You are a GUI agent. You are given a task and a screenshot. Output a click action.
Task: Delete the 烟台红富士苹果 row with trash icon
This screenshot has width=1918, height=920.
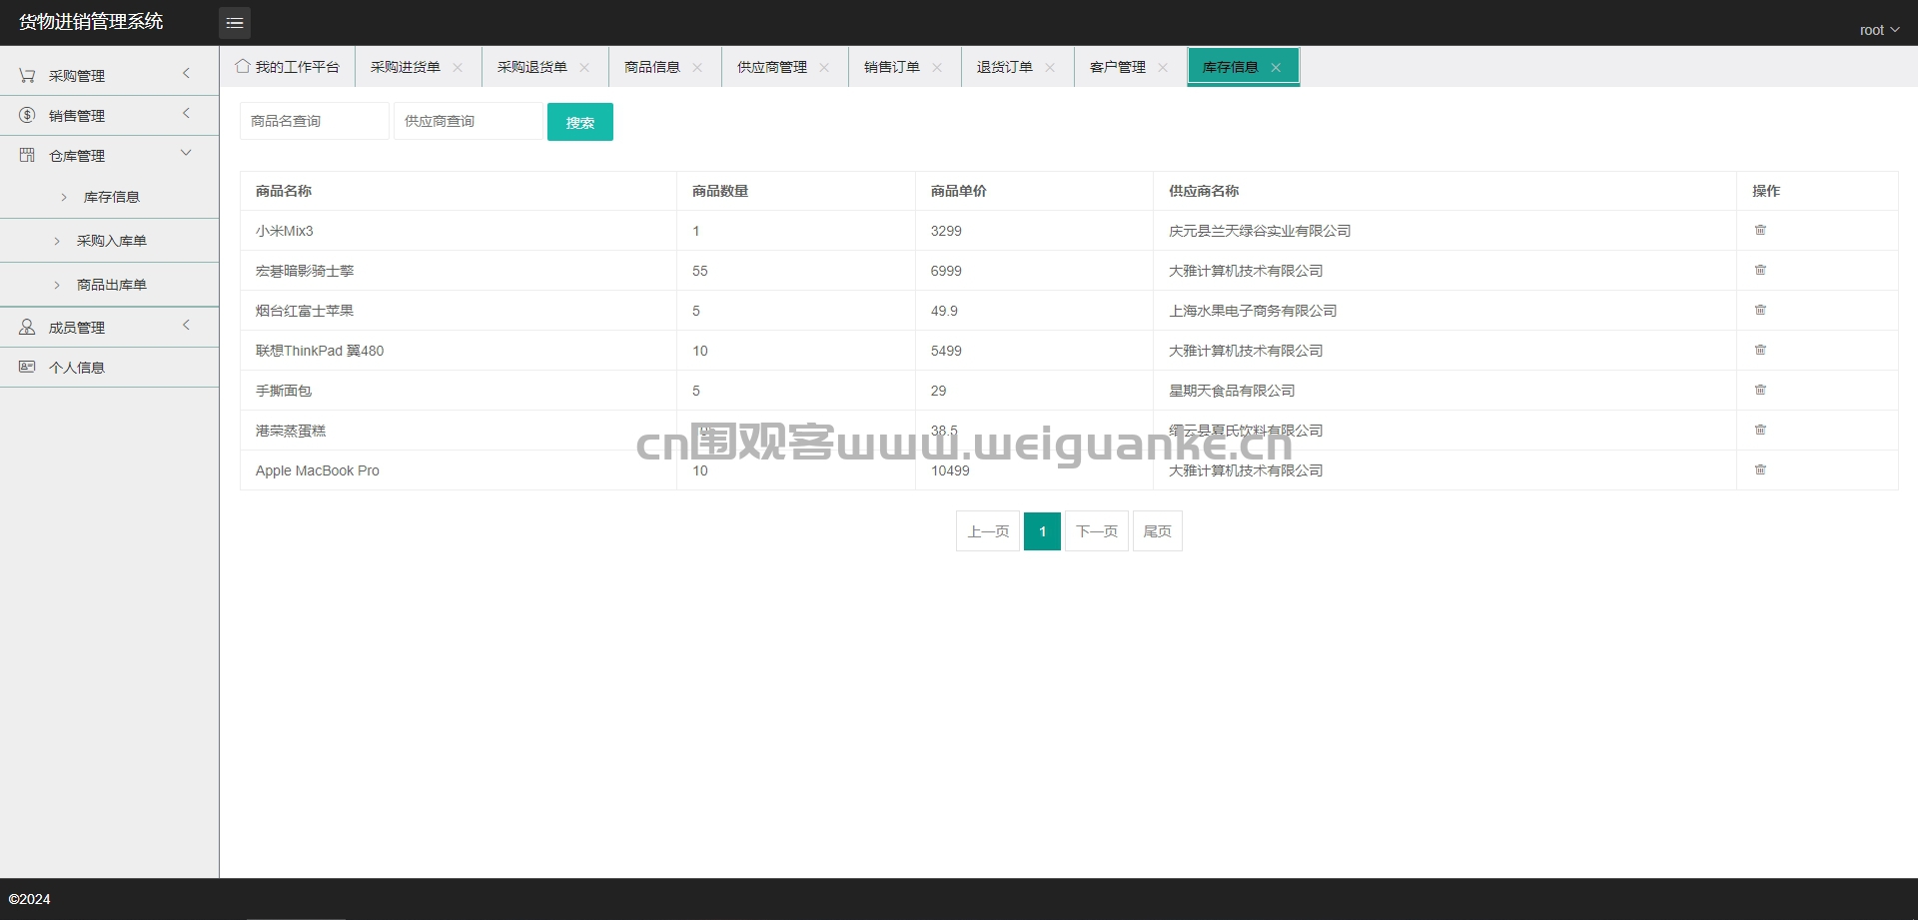pos(1760,310)
